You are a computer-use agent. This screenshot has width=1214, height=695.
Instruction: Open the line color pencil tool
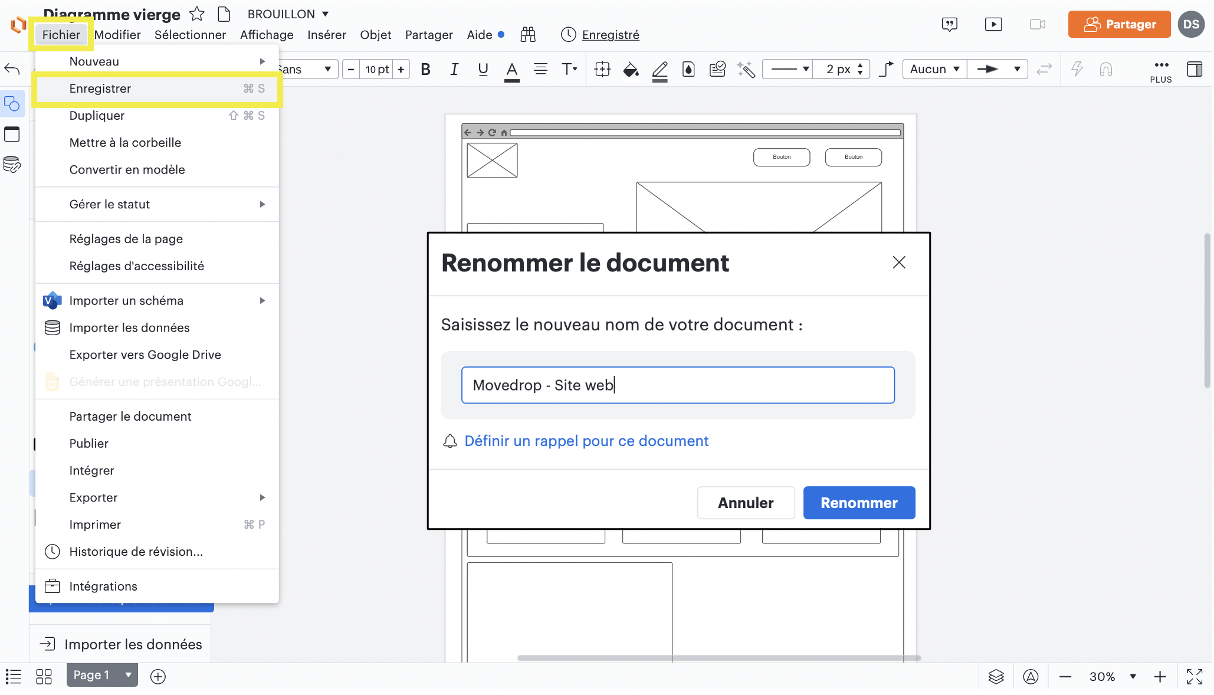point(660,70)
